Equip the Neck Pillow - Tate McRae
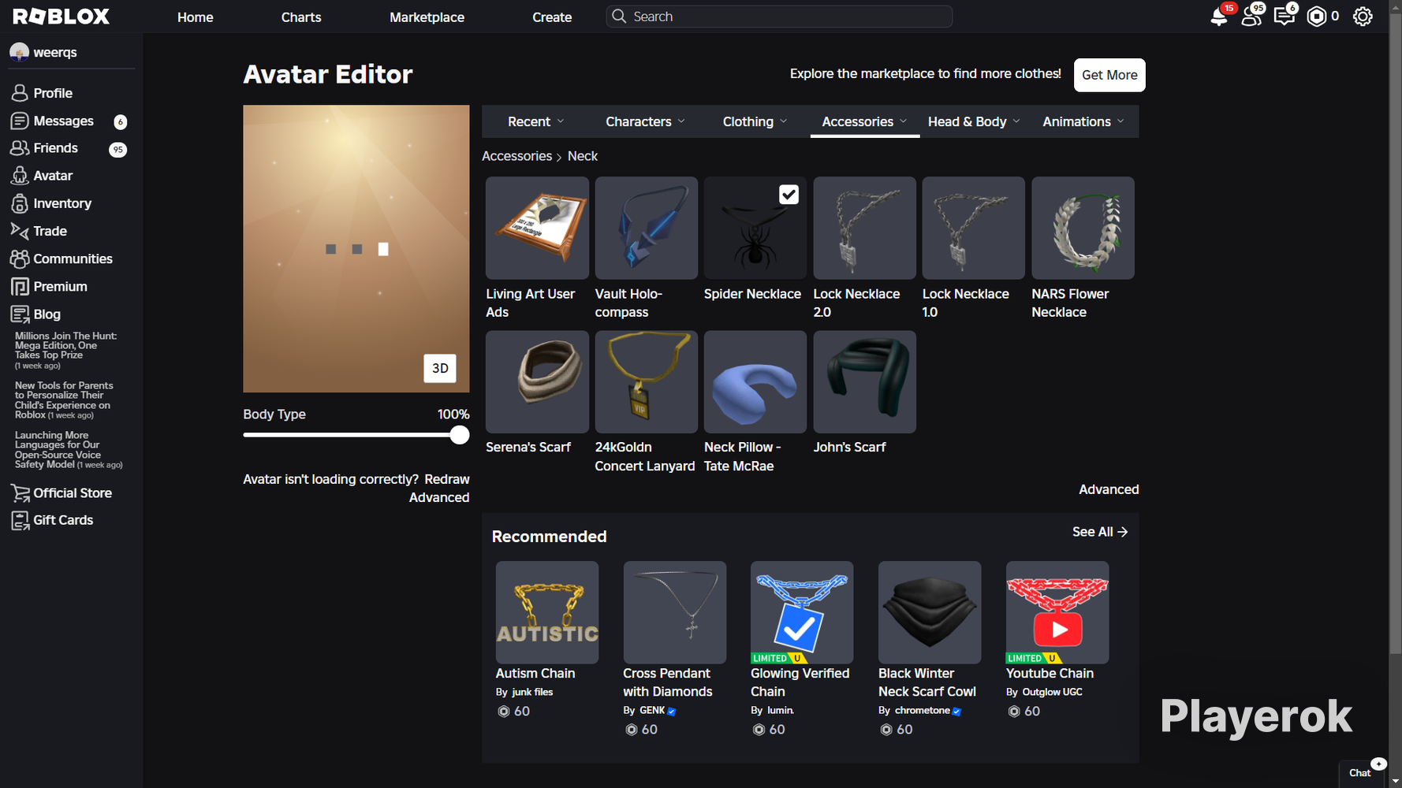The width and height of the screenshot is (1402, 788). pyautogui.click(x=755, y=381)
